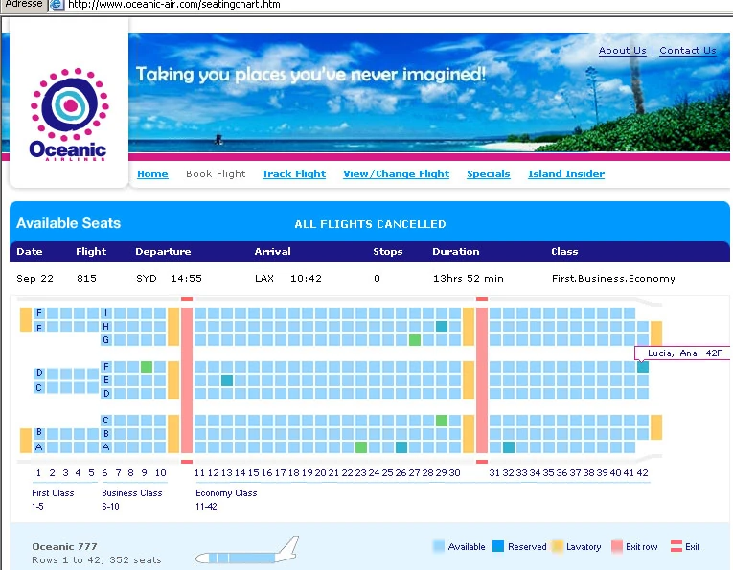Viewport: 733px width, 570px height.
Task: Select the green seat in row 9
Action: click(x=147, y=367)
